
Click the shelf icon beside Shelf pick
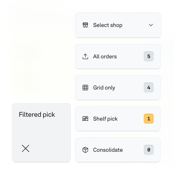point(85,119)
